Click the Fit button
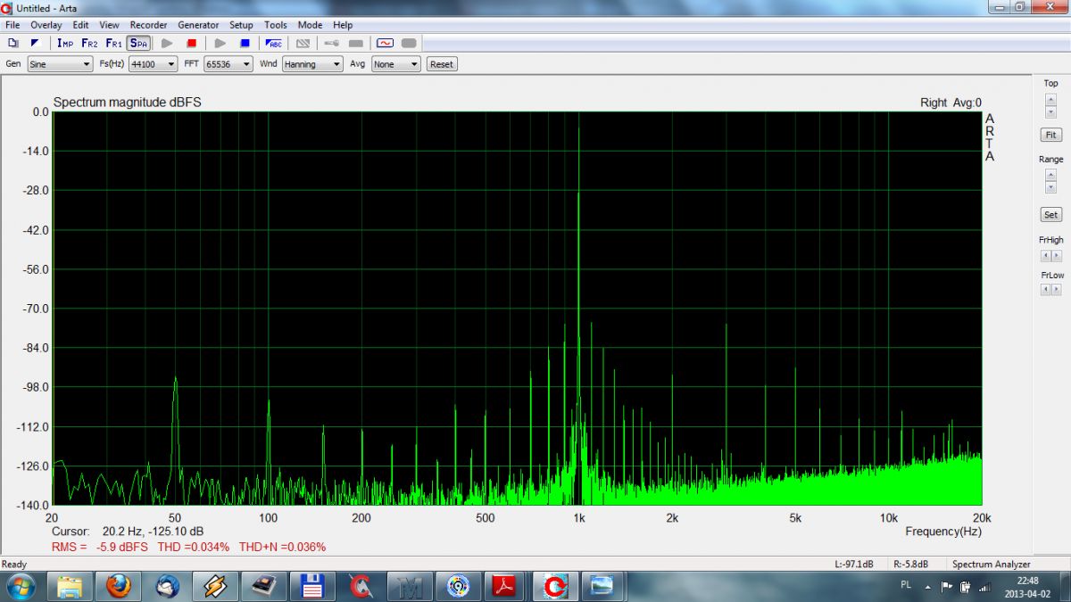The width and height of the screenshot is (1071, 602). (1051, 135)
